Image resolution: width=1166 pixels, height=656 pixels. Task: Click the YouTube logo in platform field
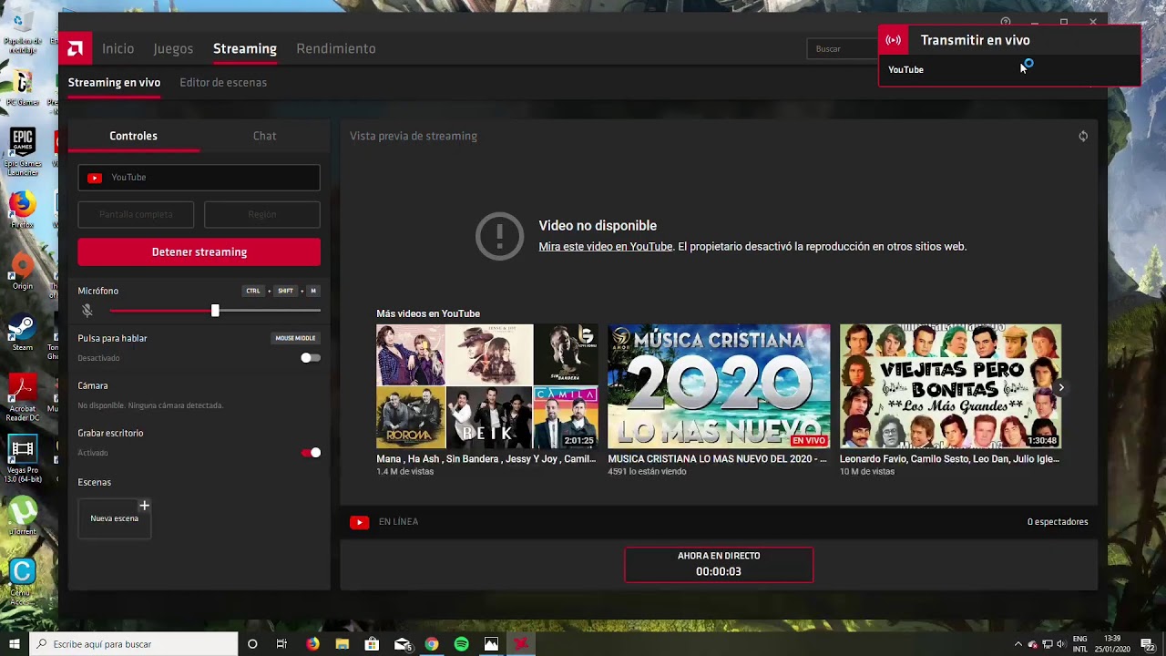[x=95, y=178]
